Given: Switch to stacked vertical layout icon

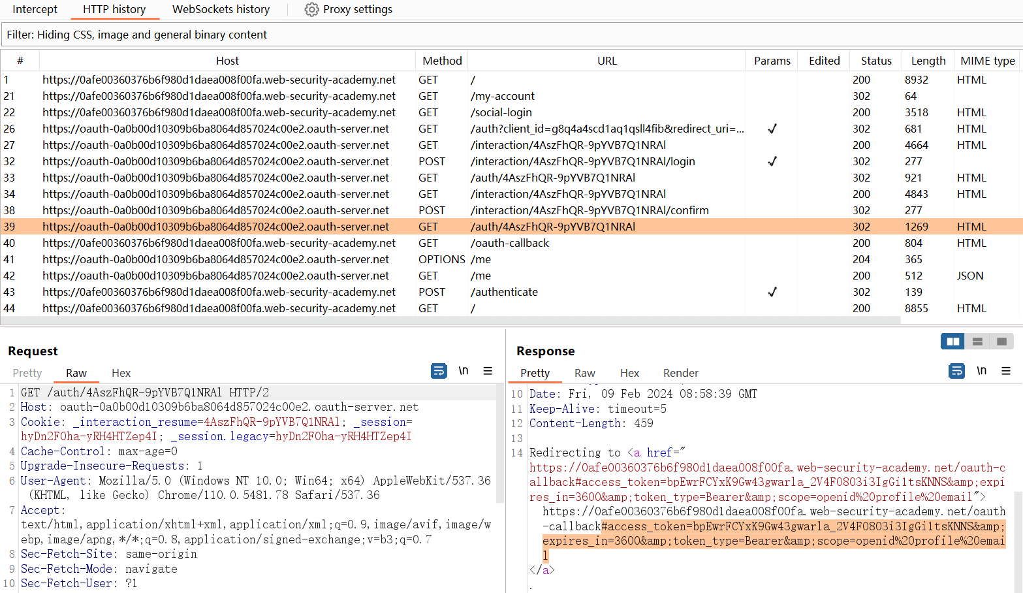Looking at the screenshot, I should tap(977, 342).
